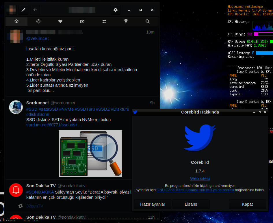Open retweeter 32gunTV profile link
The width and height of the screenshot is (273, 223).
click(35, 206)
